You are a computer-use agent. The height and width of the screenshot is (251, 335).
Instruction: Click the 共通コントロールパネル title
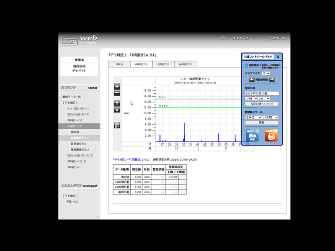[258, 56]
